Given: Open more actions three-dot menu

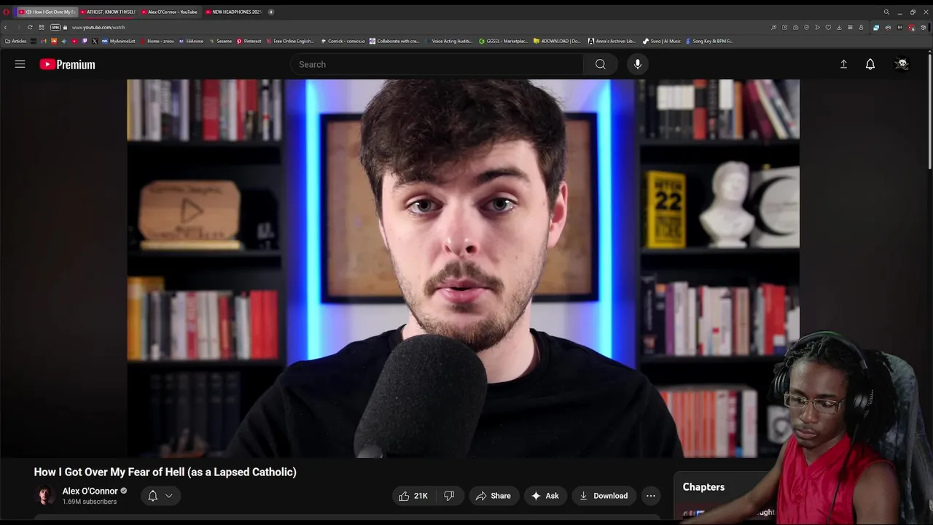Looking at the screenshot, I should tap(651, 496).
